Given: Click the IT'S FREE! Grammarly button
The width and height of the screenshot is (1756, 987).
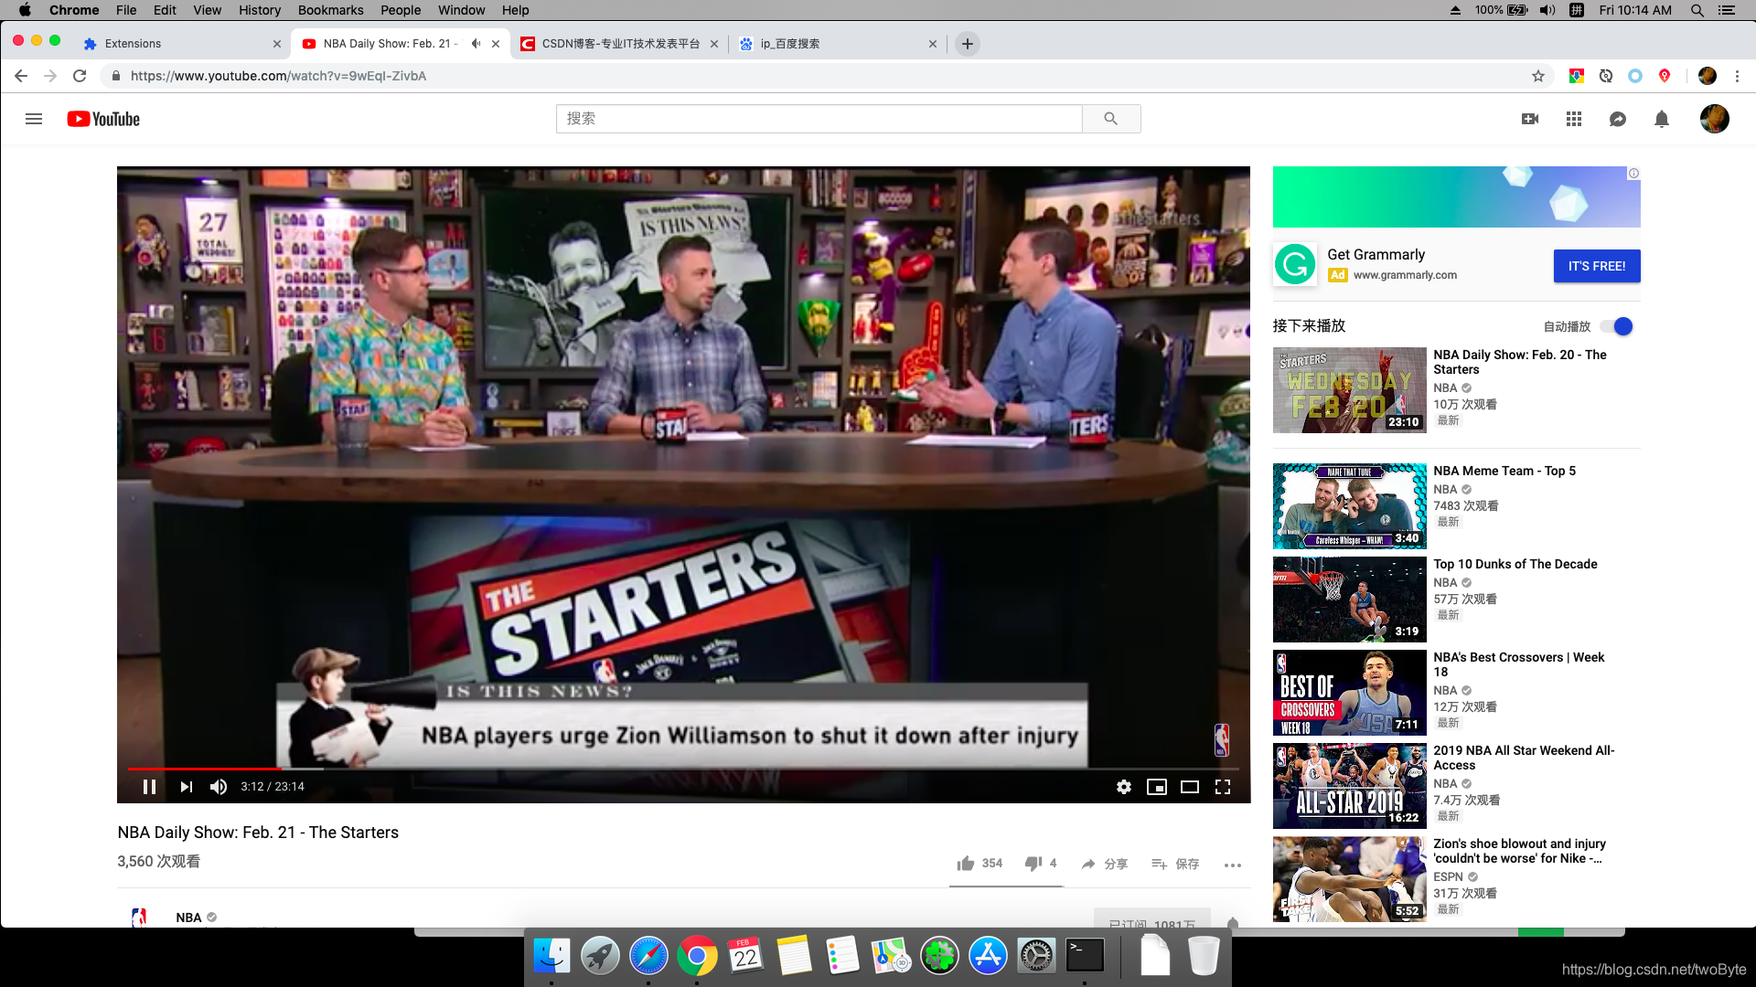Looking at the screenshot, I should [x=1596, y=266].
